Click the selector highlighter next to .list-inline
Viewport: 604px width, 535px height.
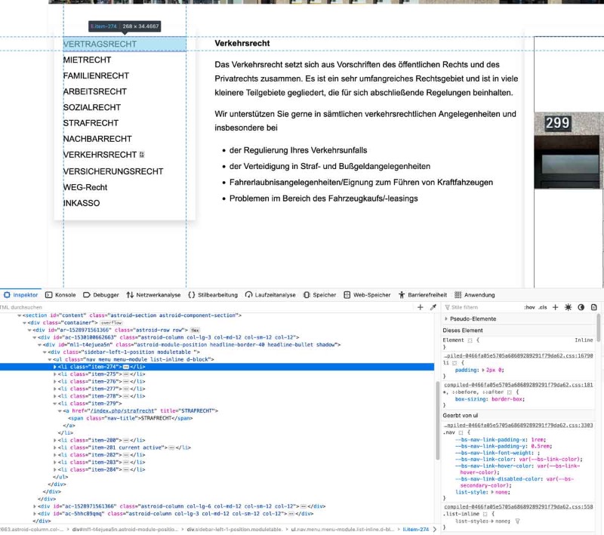click(x=485, y=514)
